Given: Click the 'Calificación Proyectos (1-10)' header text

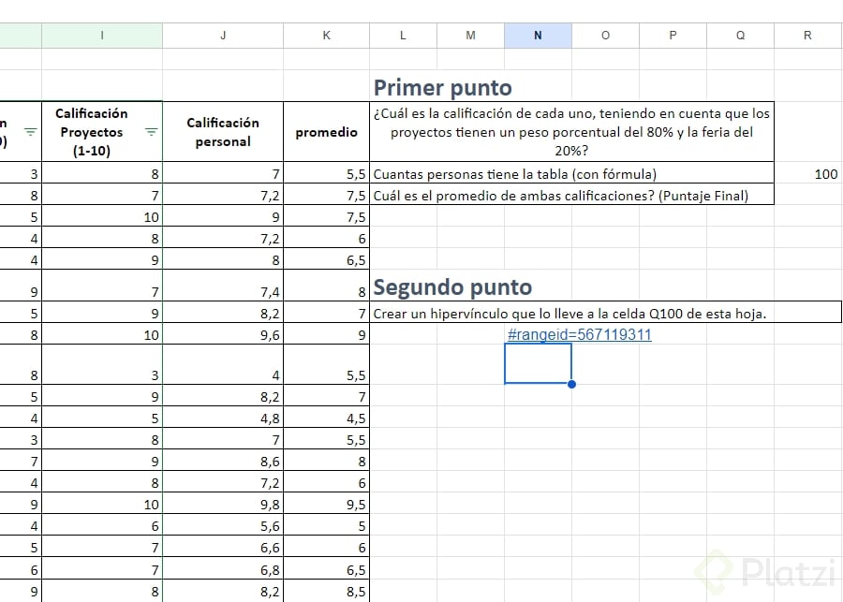Looking at the screenshot, I should click(x=92, y=132).
